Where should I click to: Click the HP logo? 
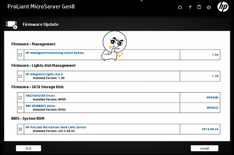(223, 7)
